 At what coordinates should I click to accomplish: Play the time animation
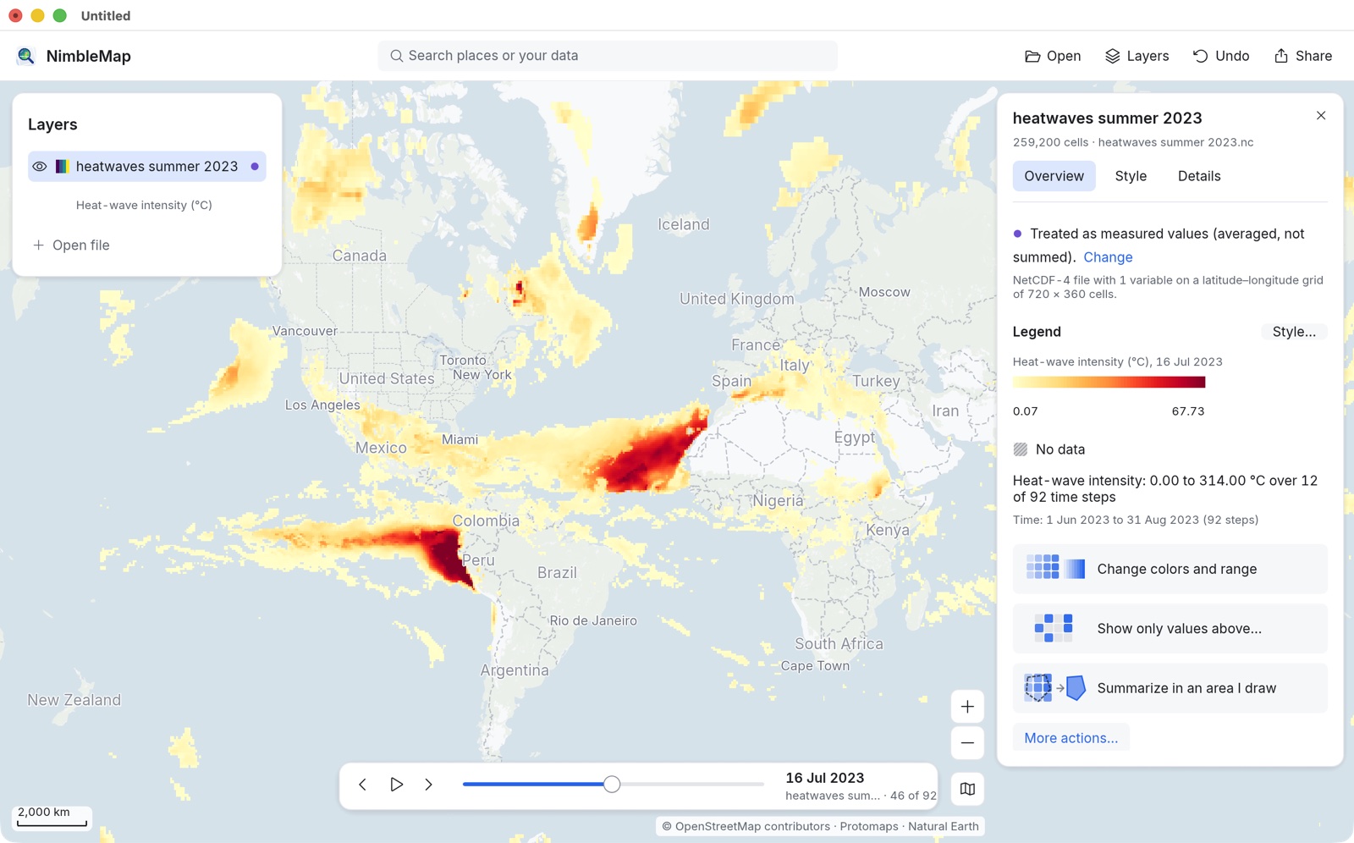click(396, 785)
